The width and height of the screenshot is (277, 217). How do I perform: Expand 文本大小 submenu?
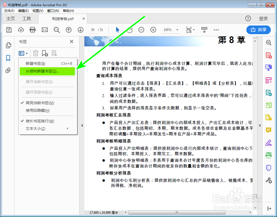tap(48, 129)
